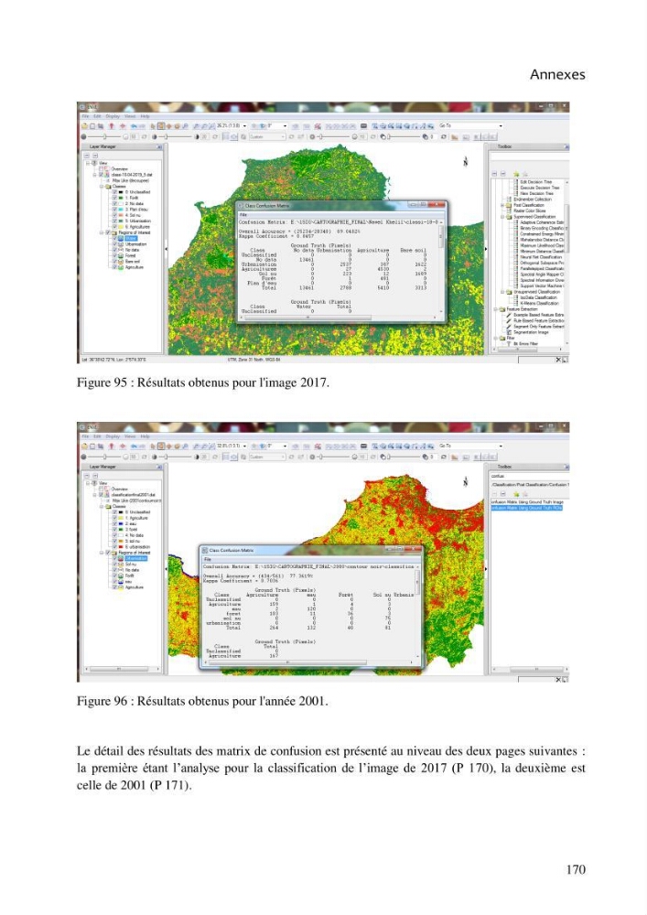The image size is (647, 915).
Task: Close icon of Figure 96 Toolbox panel
Action: tap(566, 467)
